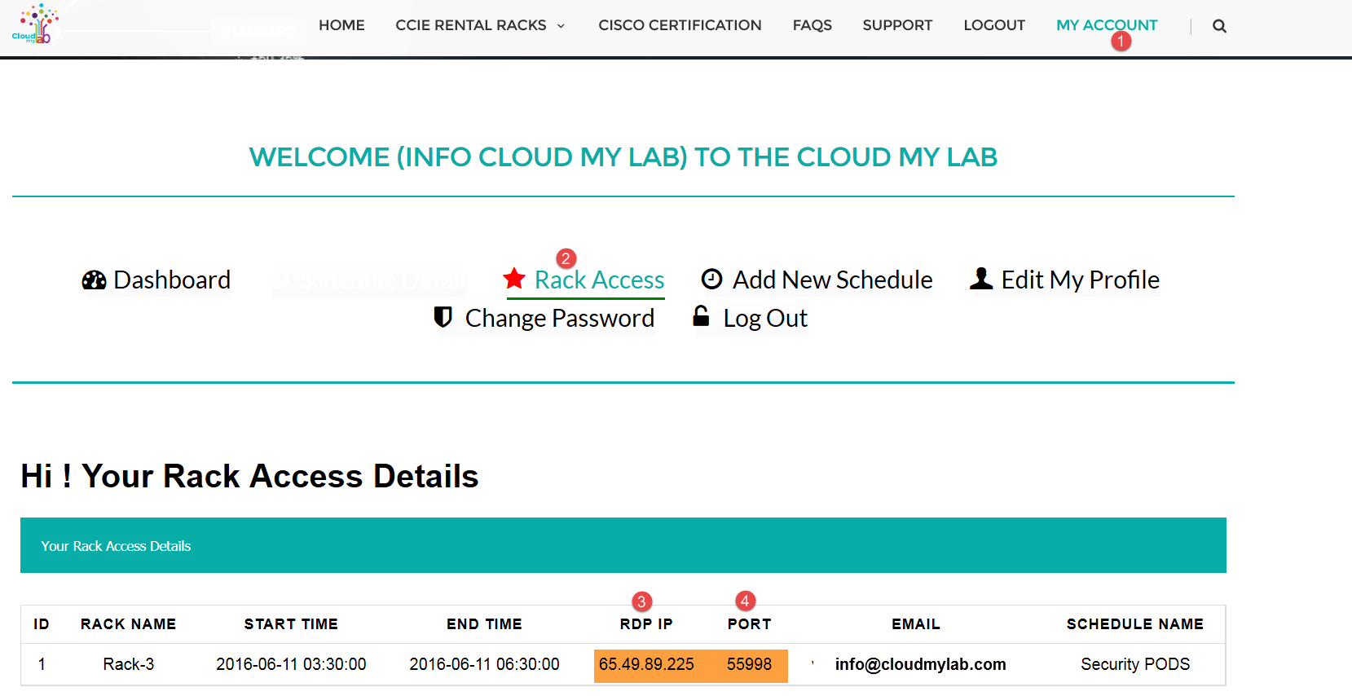Click the person icon for Edit My Profile
This screenshot has width=1352, height=696.
981,279
